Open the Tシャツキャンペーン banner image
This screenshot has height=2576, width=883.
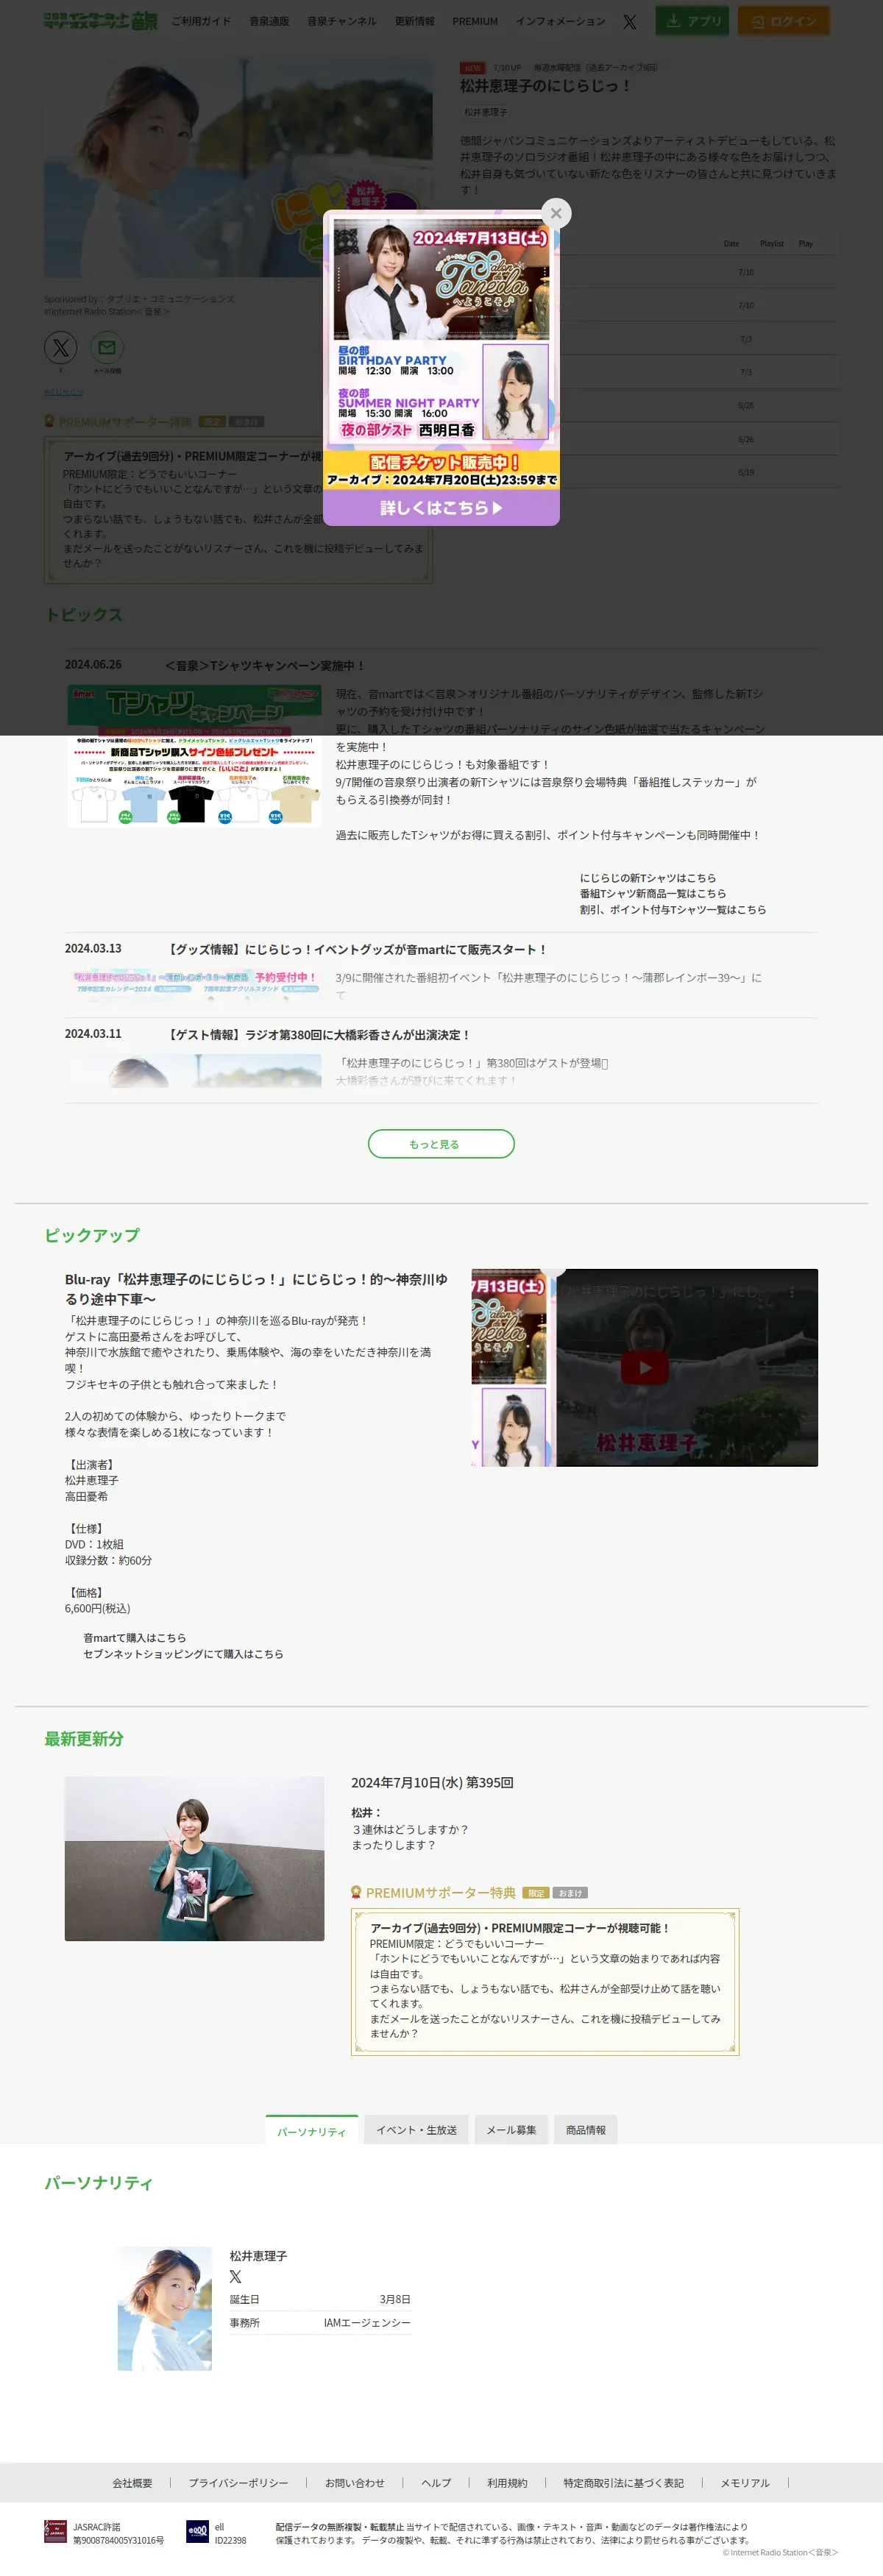point(195,756)
